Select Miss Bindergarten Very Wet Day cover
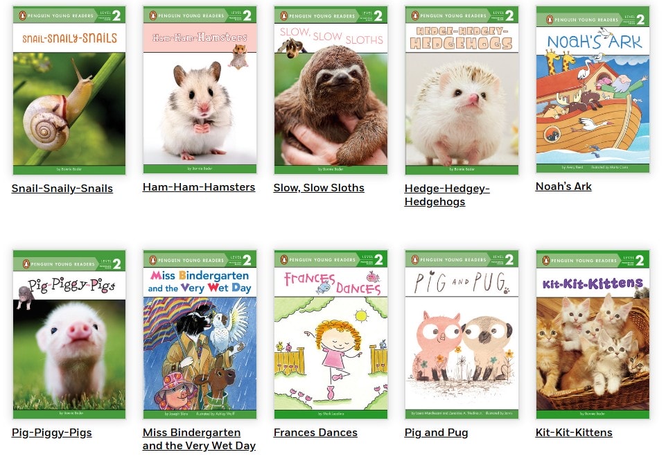666x468 pixels. 200,334
